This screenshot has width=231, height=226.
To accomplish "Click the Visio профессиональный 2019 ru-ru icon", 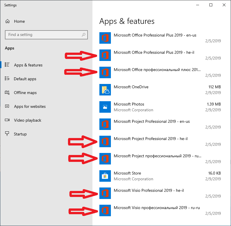I will pyautogui.click(x=105, y=210).
